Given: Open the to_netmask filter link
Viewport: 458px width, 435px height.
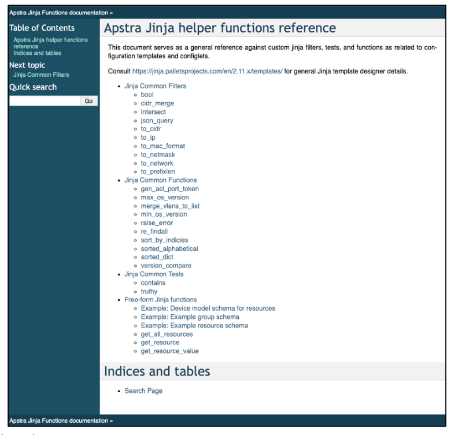Looking at the screenshot, I should click(x=158, y=155).
